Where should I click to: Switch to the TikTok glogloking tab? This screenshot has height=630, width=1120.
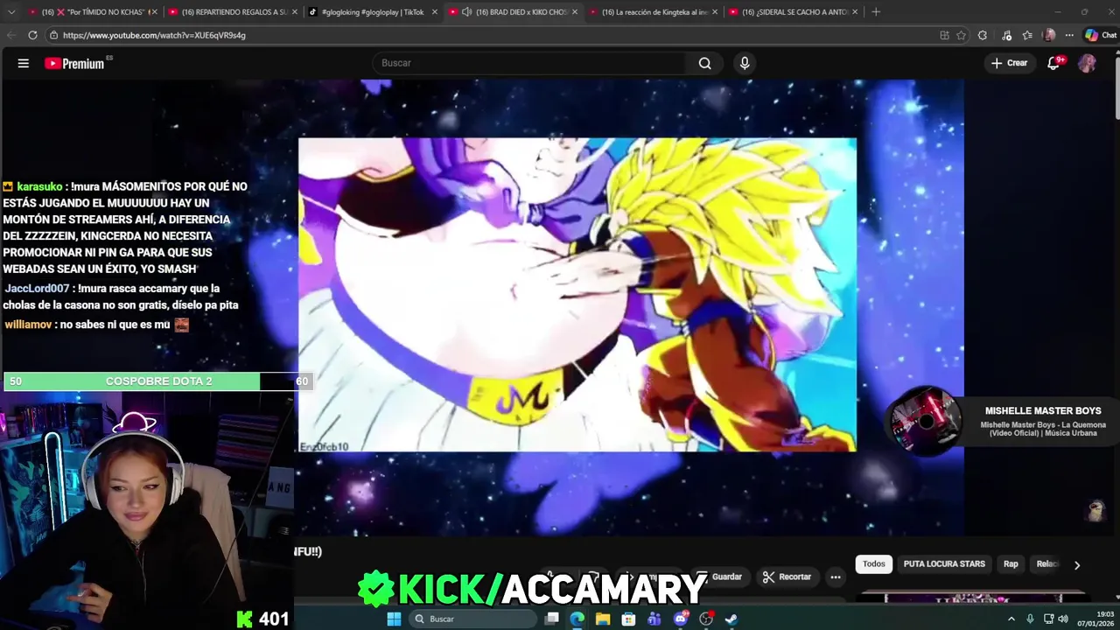click(372, 12)
